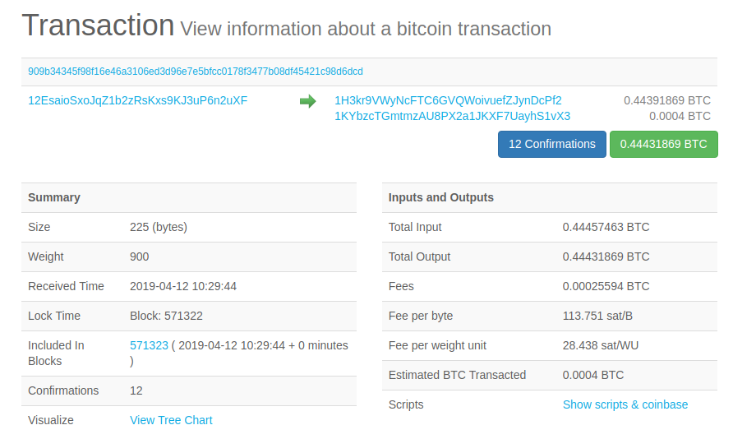Screen dimensions: 733x439
Task: Select the Weight value 900
Action: pyautogui.click(x=140, y=256)
